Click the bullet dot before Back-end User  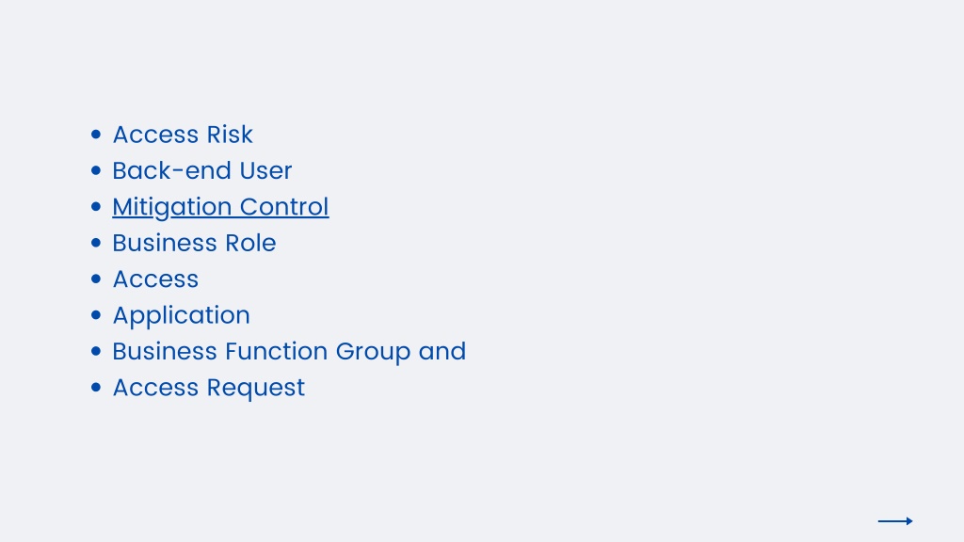coord(96,171)
